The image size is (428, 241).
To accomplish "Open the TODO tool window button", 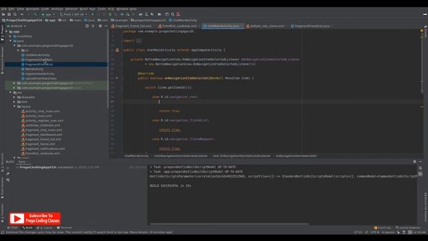I will (12, 228).
